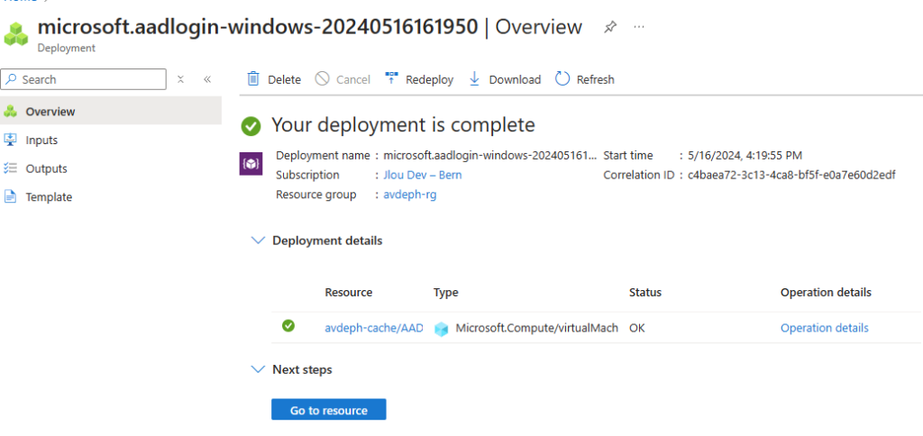Click the Refresh label in the toolbar
This screenshot has width=923, height=436.
[595, 79]
